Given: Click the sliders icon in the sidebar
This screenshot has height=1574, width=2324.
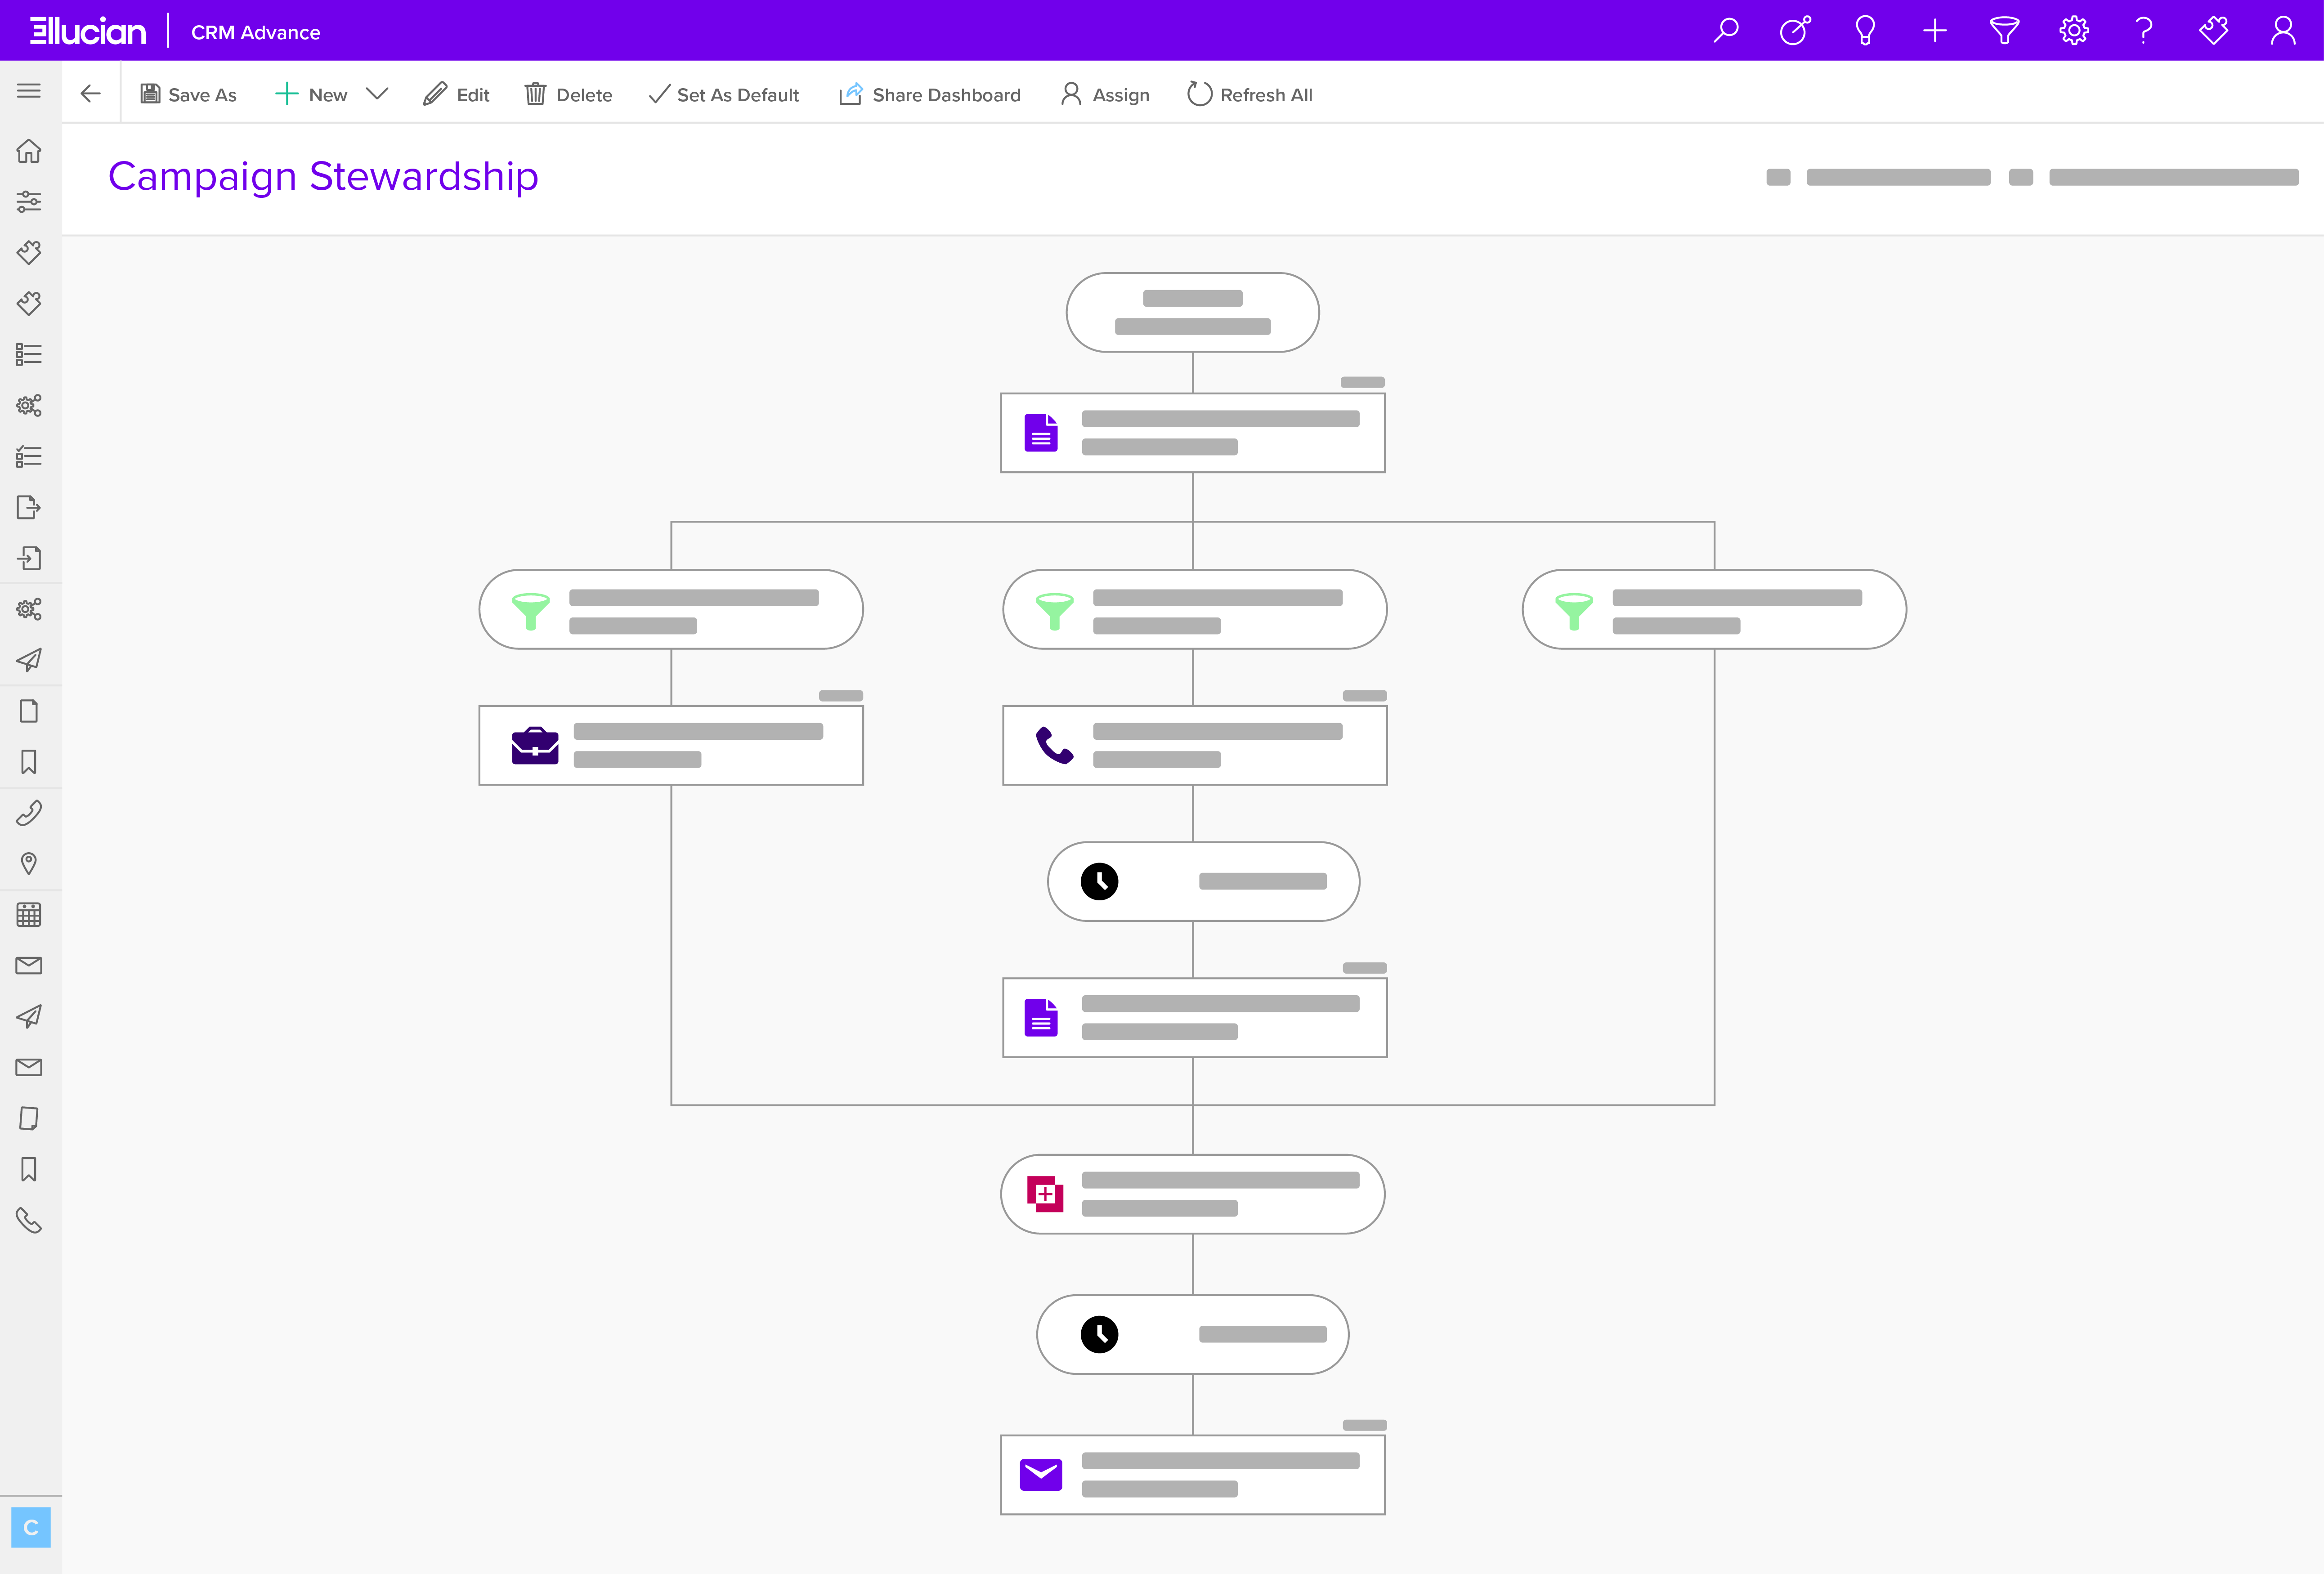Looking at the screenshot, I should coord(29,201).
